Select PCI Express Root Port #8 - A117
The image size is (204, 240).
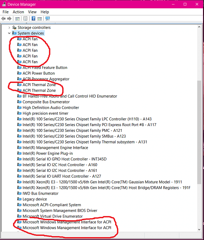click(x=89, y=125)
